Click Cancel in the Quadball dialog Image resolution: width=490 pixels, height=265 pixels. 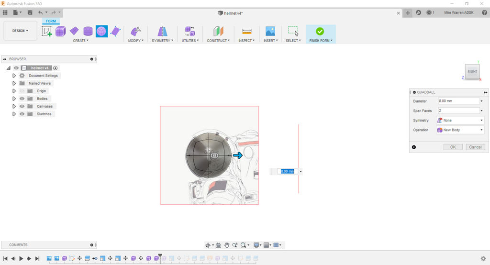[x=475, y=147]
